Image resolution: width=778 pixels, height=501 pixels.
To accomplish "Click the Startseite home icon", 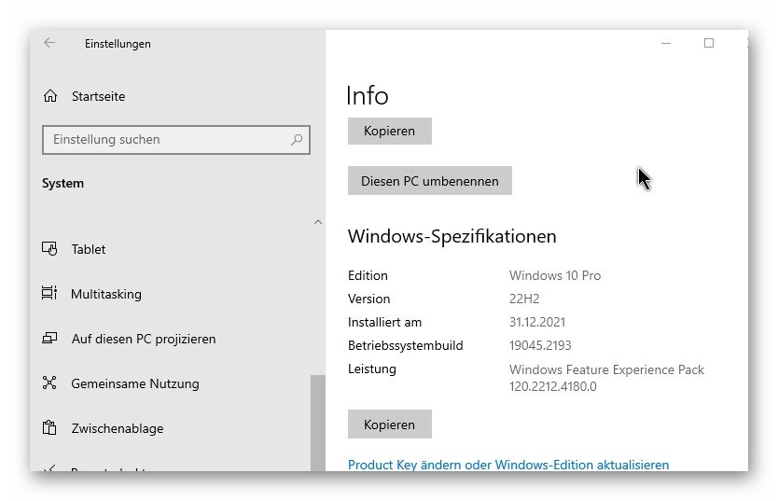I will (50, 96).
